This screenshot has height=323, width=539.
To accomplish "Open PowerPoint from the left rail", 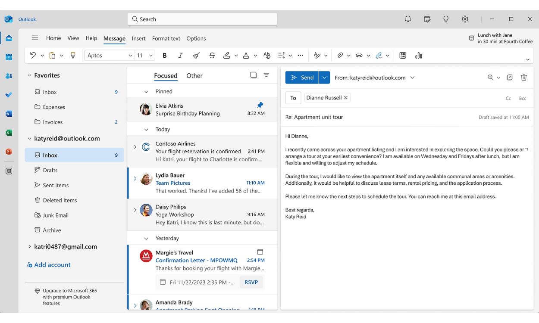I will tap(9, 152).
